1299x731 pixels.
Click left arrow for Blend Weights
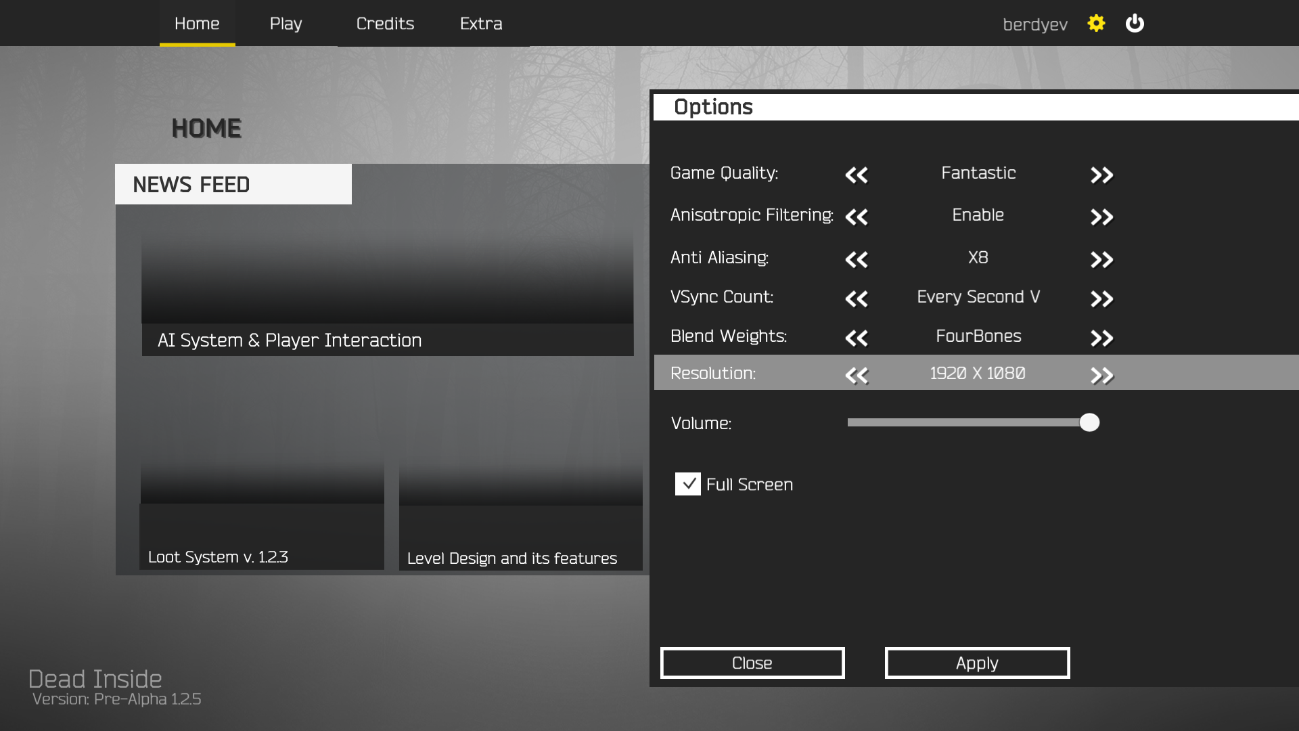point(857,337)
